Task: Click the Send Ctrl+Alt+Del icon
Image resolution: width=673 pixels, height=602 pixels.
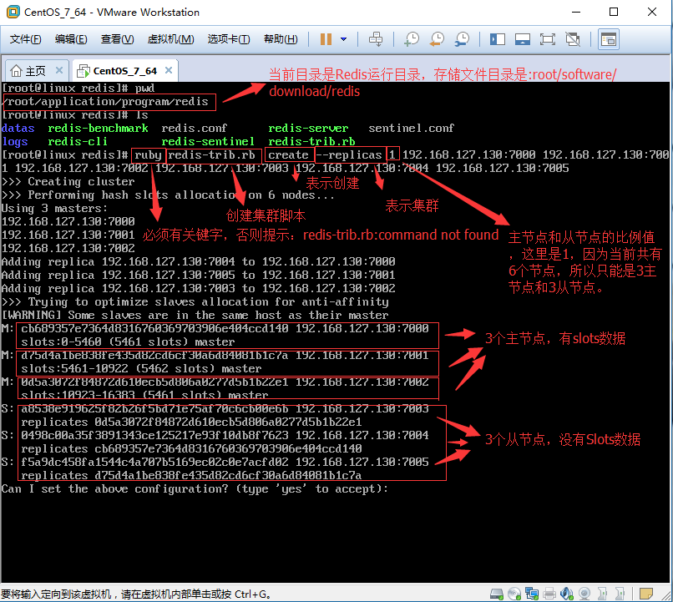Action: click(376, 39)
